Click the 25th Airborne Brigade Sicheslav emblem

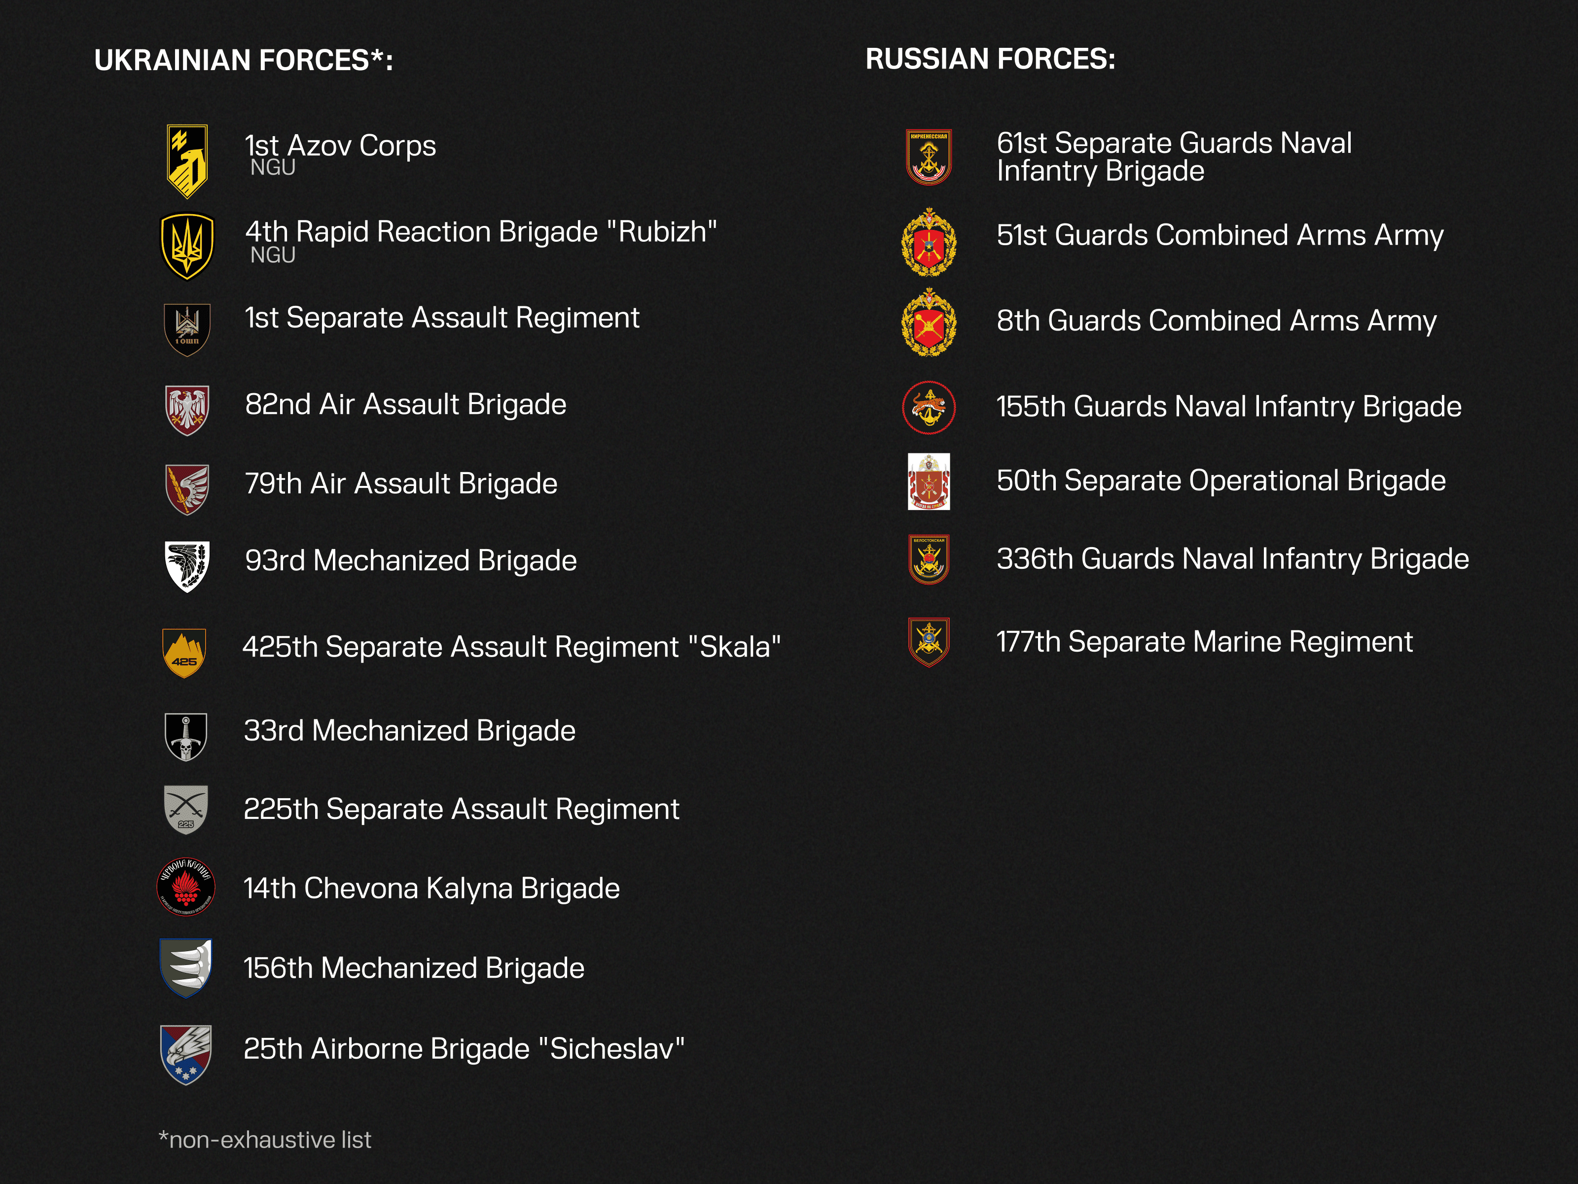(185, 1054)
